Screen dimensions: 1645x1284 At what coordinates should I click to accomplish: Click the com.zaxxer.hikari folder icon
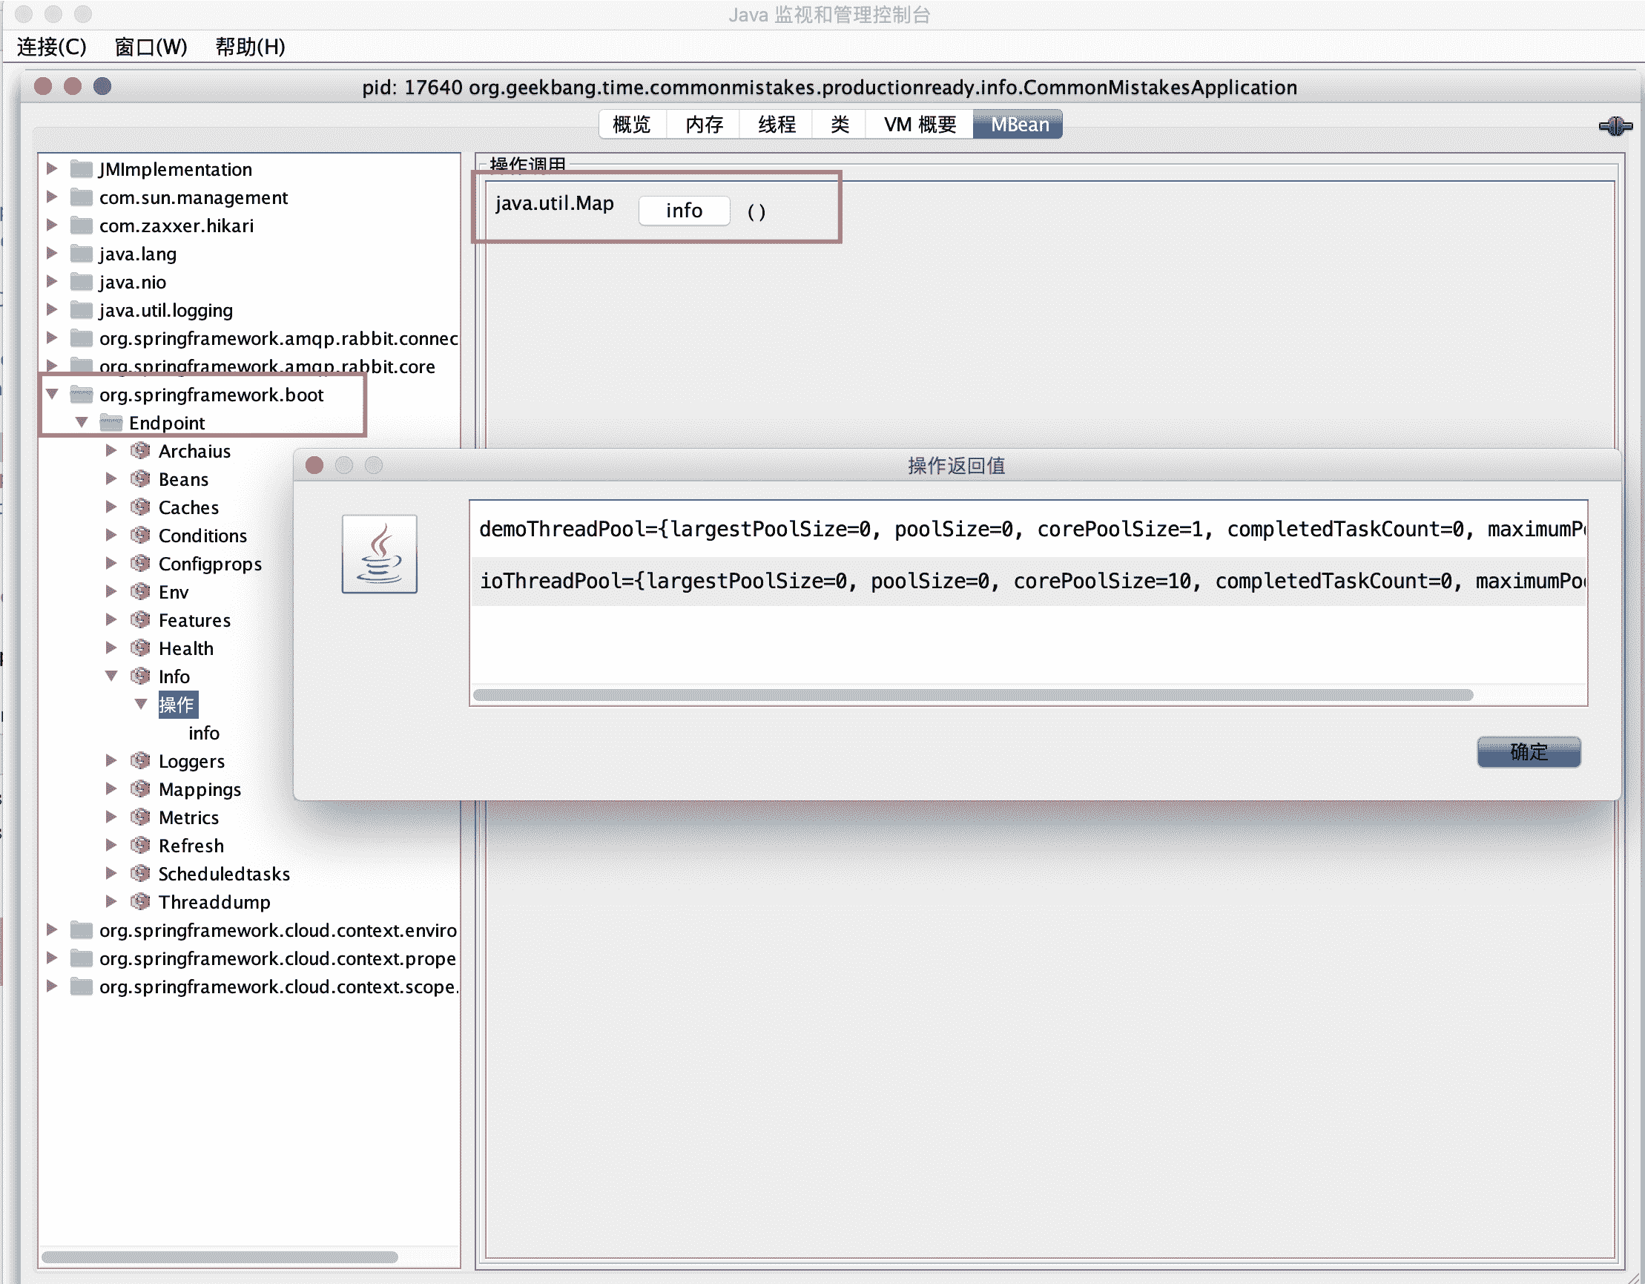pos(82,225)
